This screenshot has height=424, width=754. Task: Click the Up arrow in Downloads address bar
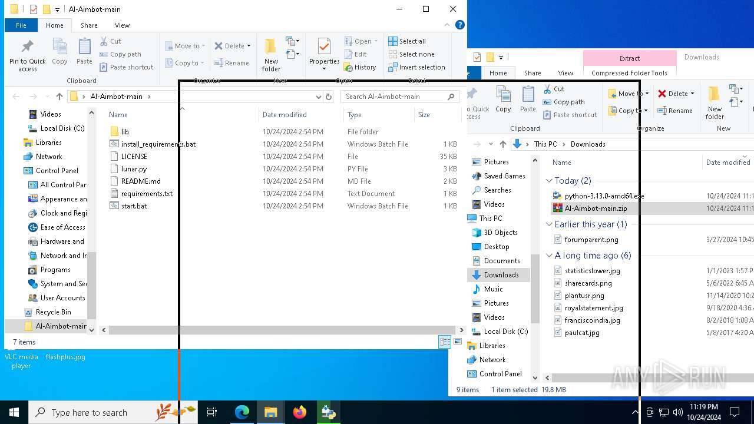(502, 144)
